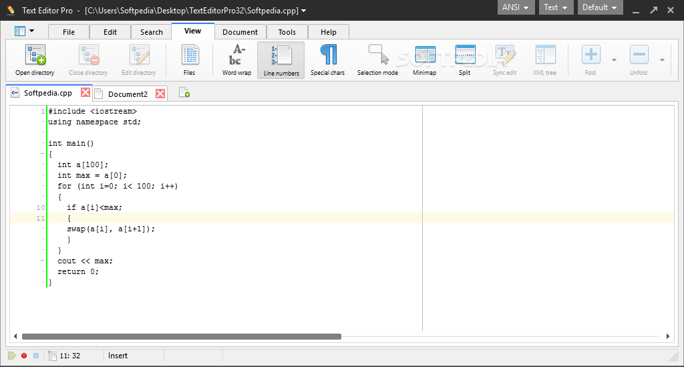Click the Unfold minus icon
This screenshot has width=684, height=367.
coord(639,55)
